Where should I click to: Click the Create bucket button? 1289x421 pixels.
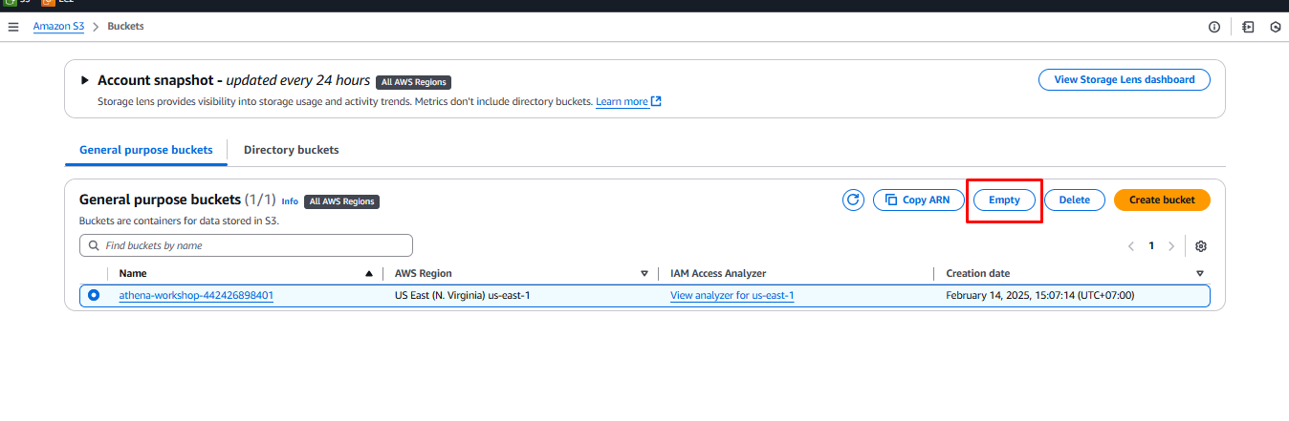[x=1162, y=200]
